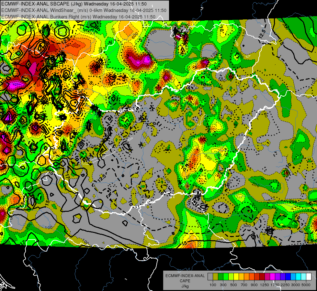Click the 5000 value under legend bar
317x291 pixels.
[306, 285]
